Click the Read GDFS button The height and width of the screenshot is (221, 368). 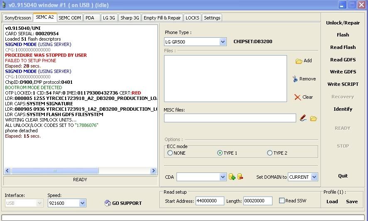point(343,60)
